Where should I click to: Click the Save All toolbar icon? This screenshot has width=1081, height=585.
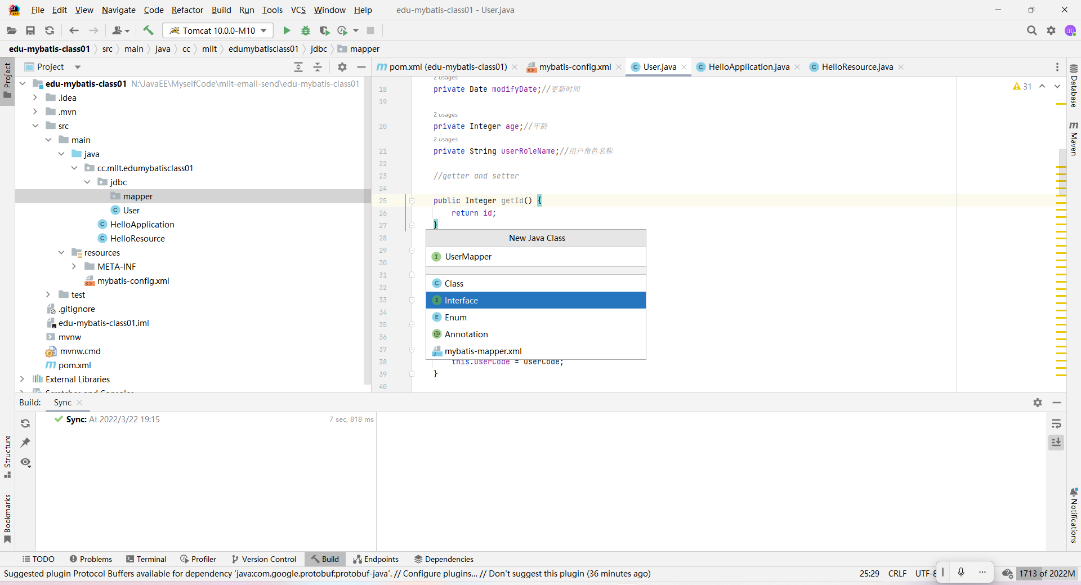click(30, 30)
